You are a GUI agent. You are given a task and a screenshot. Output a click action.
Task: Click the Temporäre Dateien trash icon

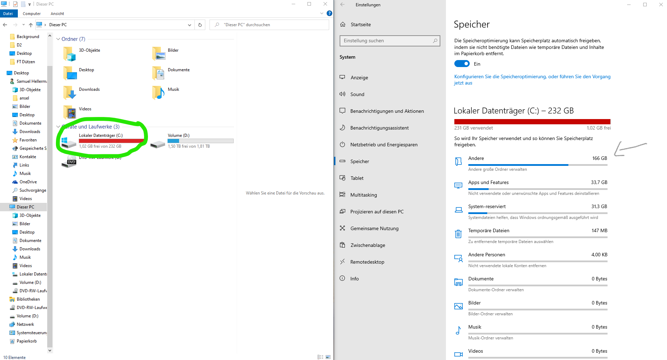point(458,234)
